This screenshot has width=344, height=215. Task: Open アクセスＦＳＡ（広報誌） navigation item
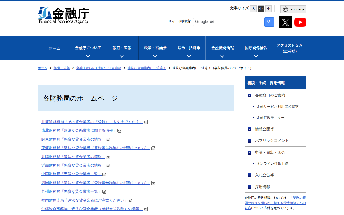click(x=289, y=48)
